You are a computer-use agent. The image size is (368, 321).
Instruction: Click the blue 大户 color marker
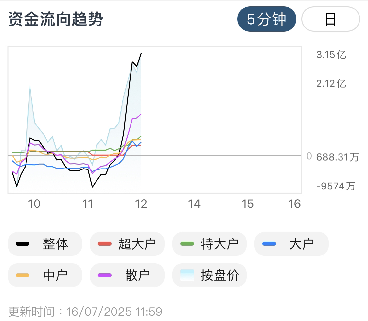coord(269,244)
